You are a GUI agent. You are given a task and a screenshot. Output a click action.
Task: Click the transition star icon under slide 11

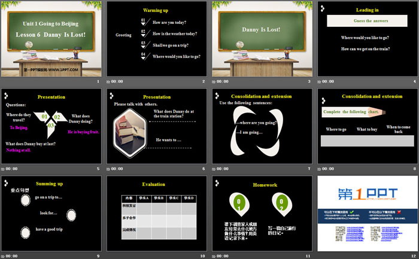(x=214, y=257)
